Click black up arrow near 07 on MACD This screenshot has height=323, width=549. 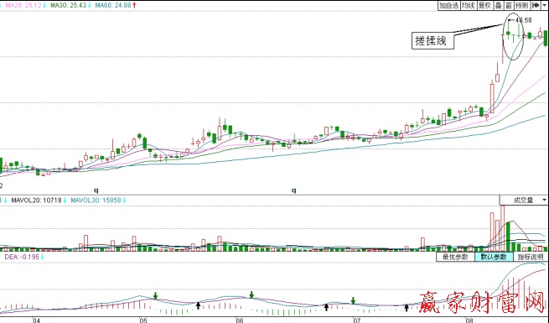click(x=326, y=307)
